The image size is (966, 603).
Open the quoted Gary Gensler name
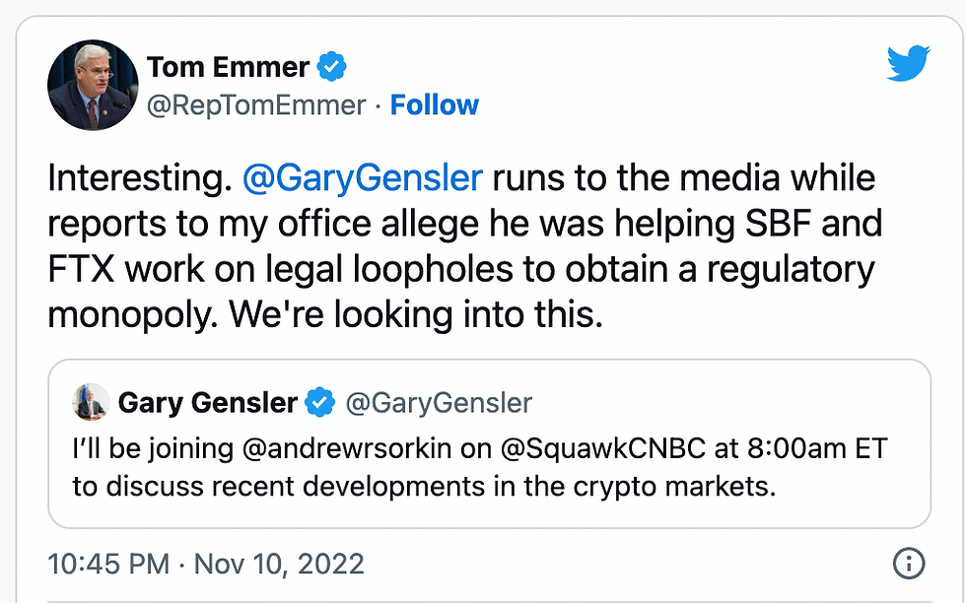(x=208, y=403)
